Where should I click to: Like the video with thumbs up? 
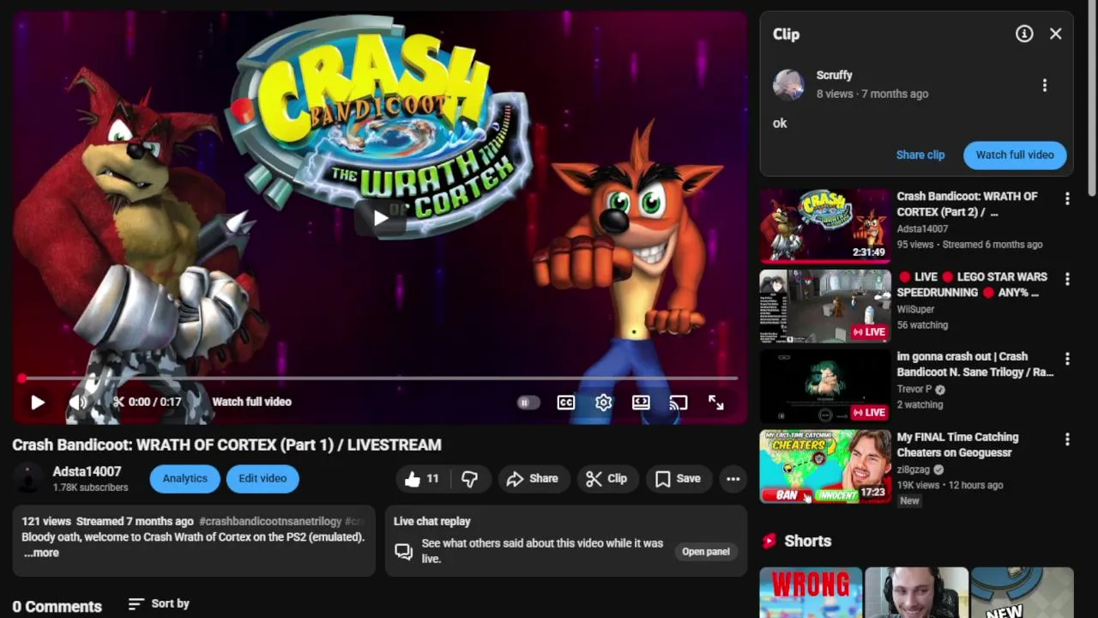tap(422, 478)
